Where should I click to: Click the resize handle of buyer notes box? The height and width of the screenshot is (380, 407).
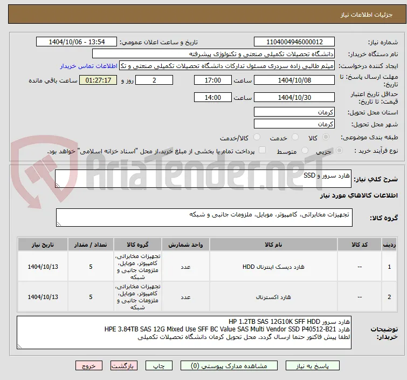19,346
